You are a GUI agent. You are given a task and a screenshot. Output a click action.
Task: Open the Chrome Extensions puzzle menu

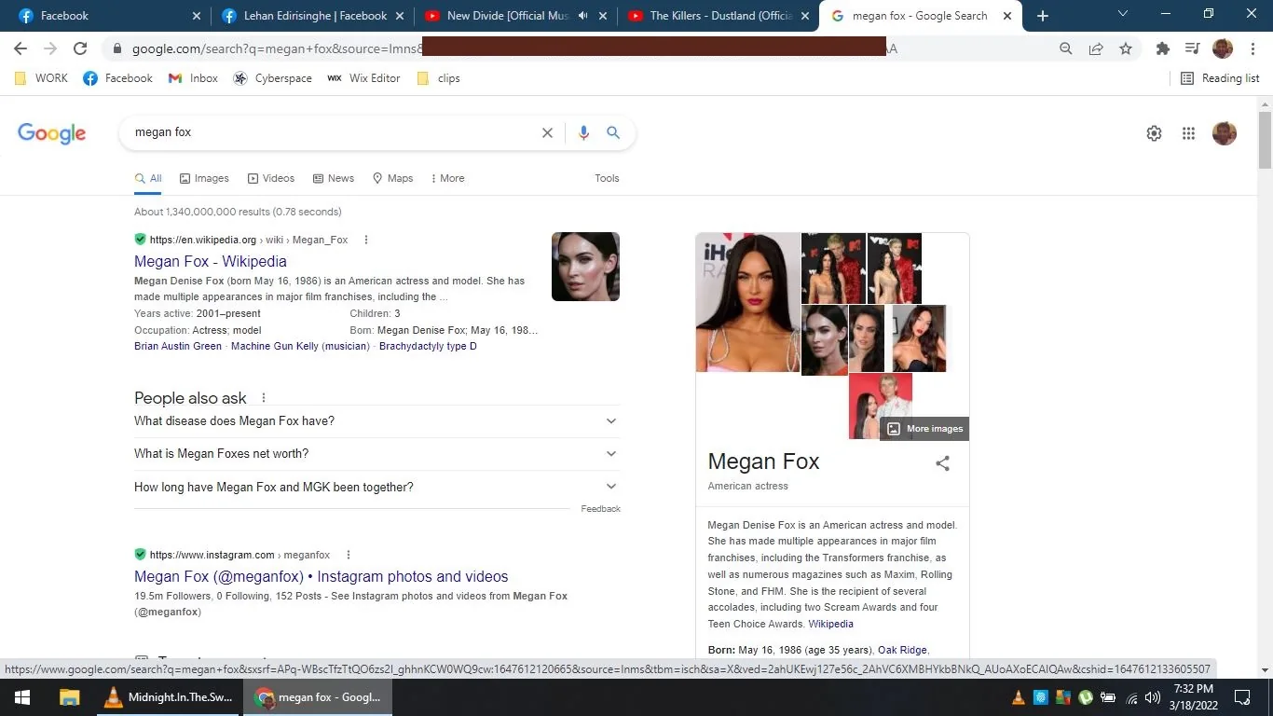(1162, 48)
